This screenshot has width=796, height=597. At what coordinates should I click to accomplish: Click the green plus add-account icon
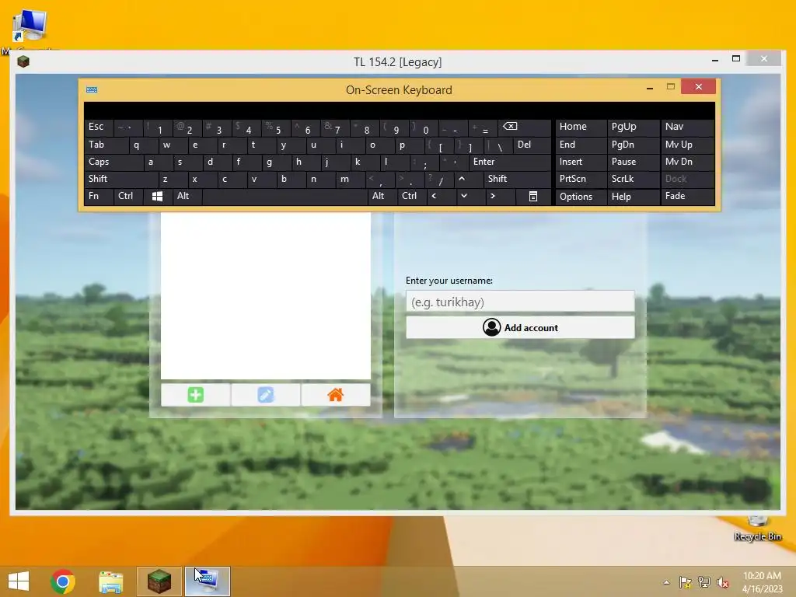coord(195,394)
